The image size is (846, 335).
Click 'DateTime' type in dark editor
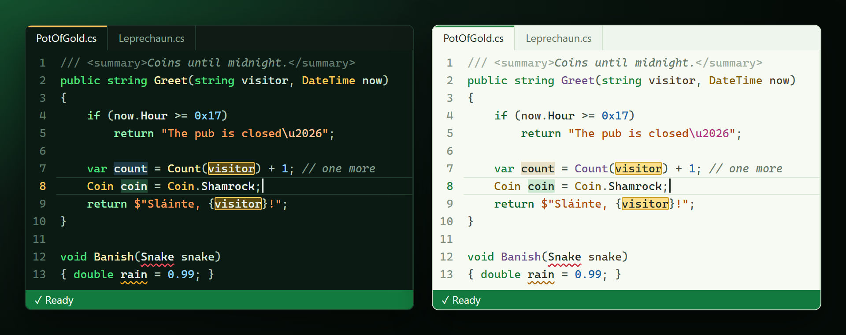coord(329,80)
